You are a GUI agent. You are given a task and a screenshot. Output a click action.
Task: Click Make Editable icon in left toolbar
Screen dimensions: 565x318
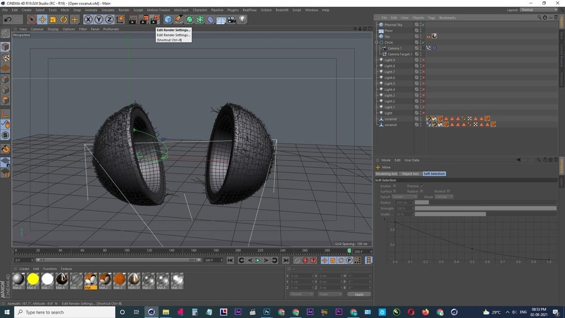click(x=6, y=33)
